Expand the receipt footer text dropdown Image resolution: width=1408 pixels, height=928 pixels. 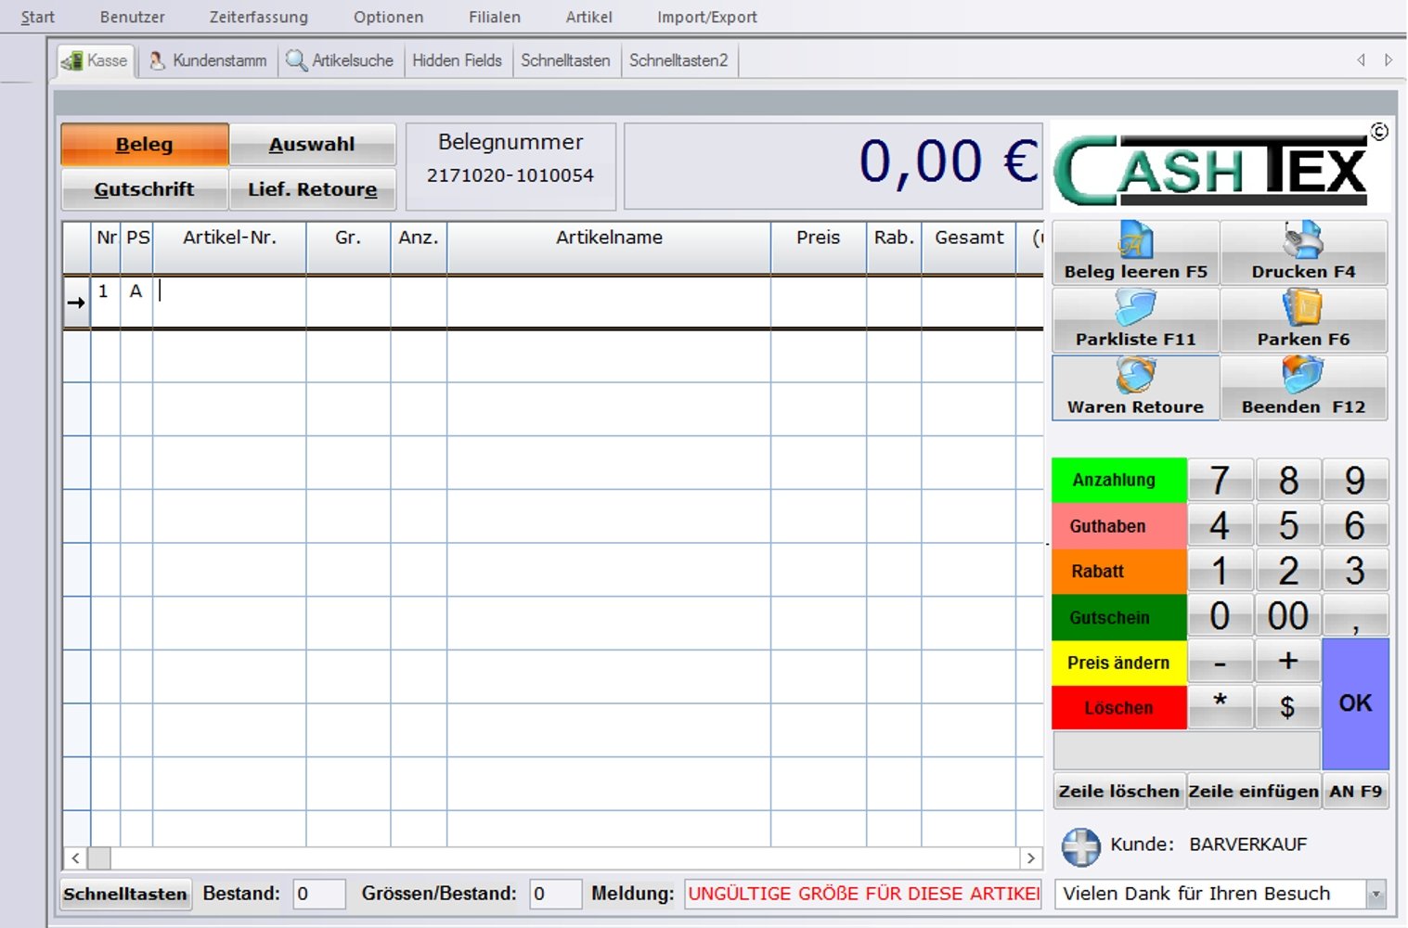(1376, 895)
